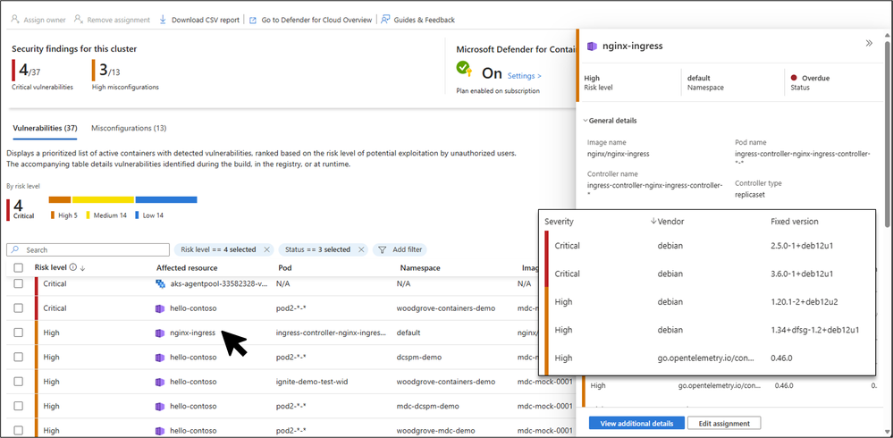Check the Critical hello-contoso row checkbox
The height and width of the screenshot is (438, 893).
coord(18,308)
